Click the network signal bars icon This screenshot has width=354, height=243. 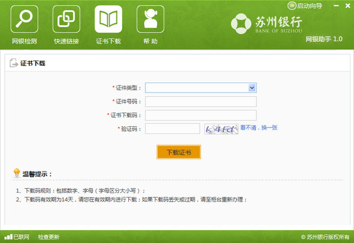[x=8, y=237]
